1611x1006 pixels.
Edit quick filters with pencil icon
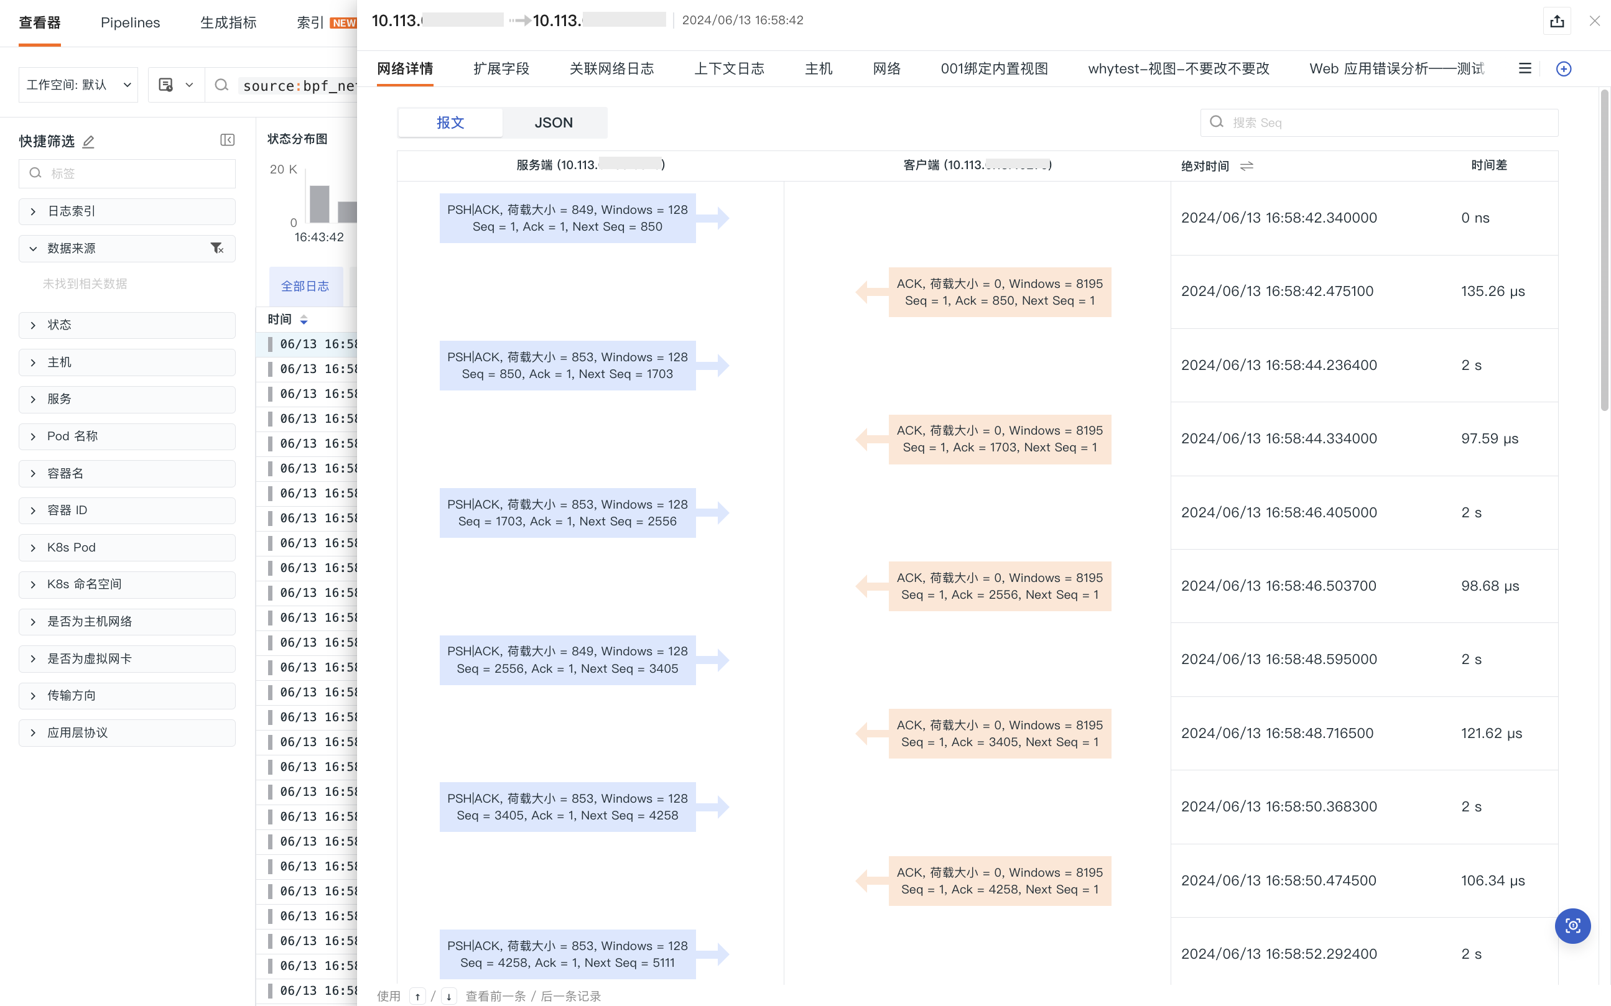click(x=88, y=141)
